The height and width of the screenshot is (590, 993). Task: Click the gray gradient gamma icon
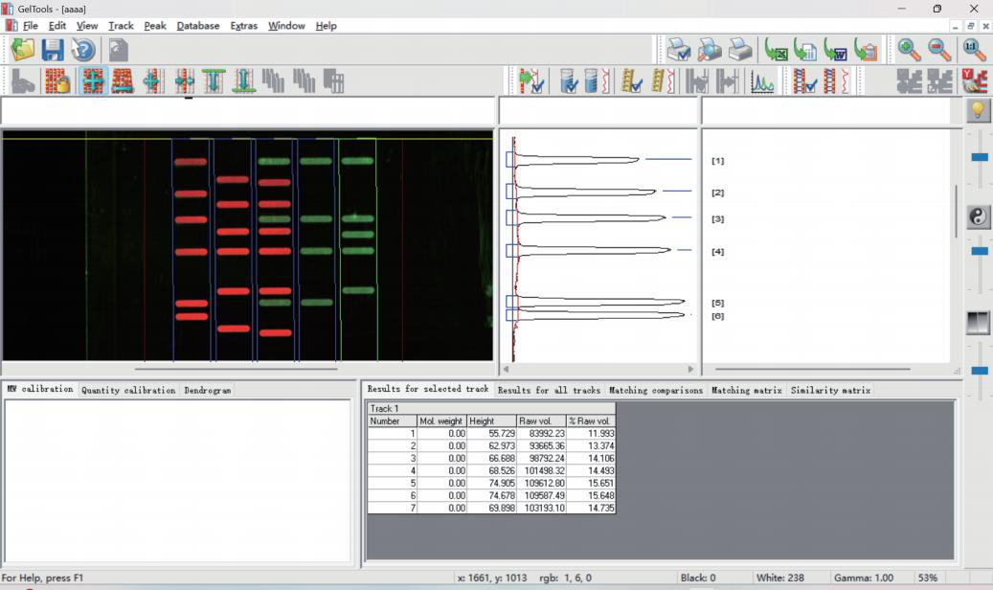(x=978, y=323)
